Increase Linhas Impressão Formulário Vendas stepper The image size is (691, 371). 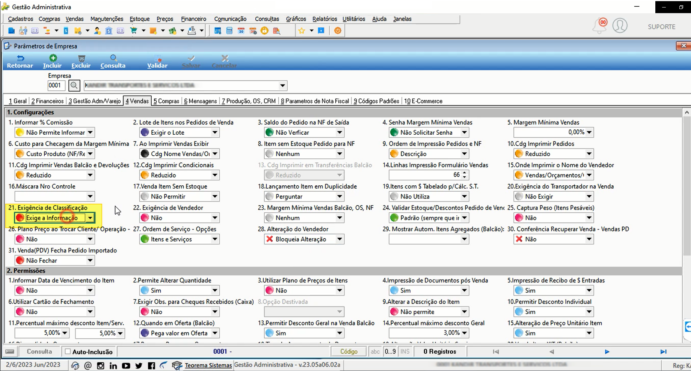click(x=465, y=173)
